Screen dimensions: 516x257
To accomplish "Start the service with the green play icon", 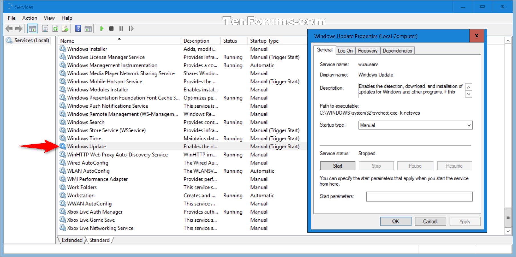I will [x=102, y=29].
